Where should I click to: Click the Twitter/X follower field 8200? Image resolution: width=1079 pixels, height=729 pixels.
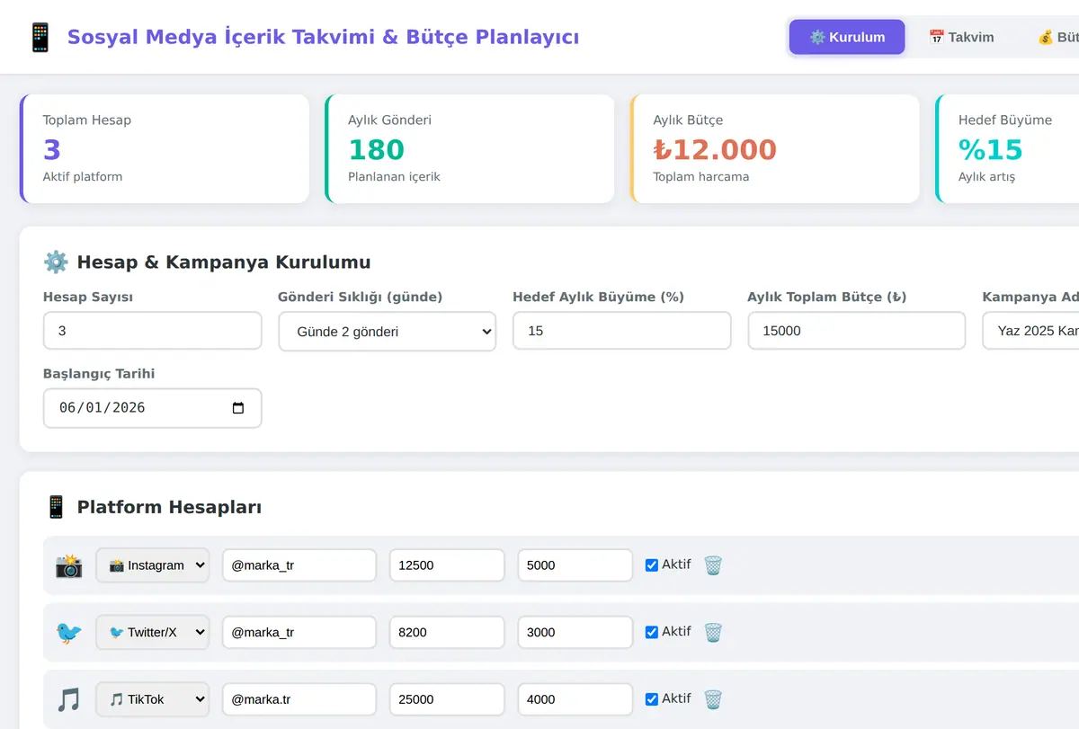click(447, 632)
